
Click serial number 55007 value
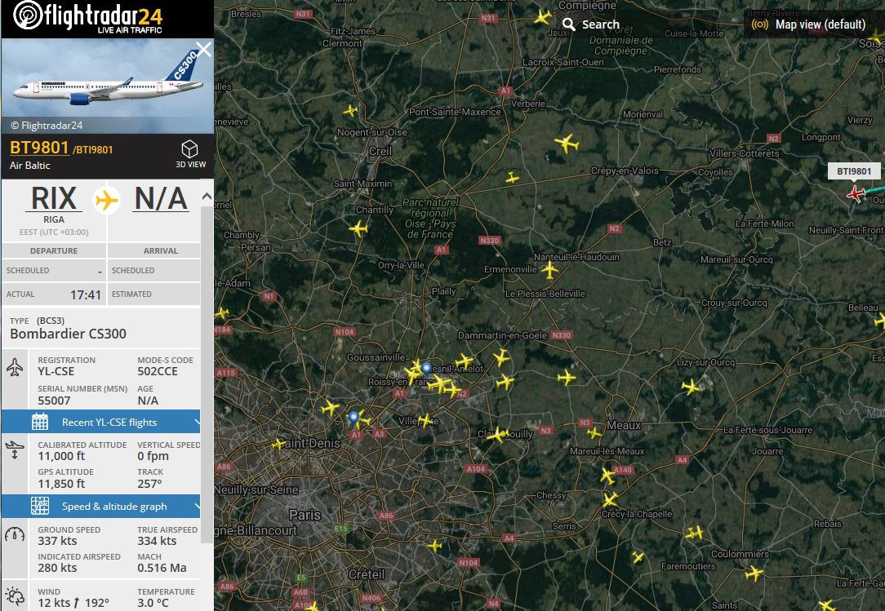54,401
